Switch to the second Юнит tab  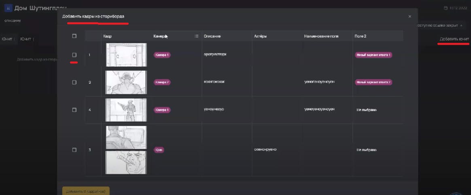coord(26,39)
